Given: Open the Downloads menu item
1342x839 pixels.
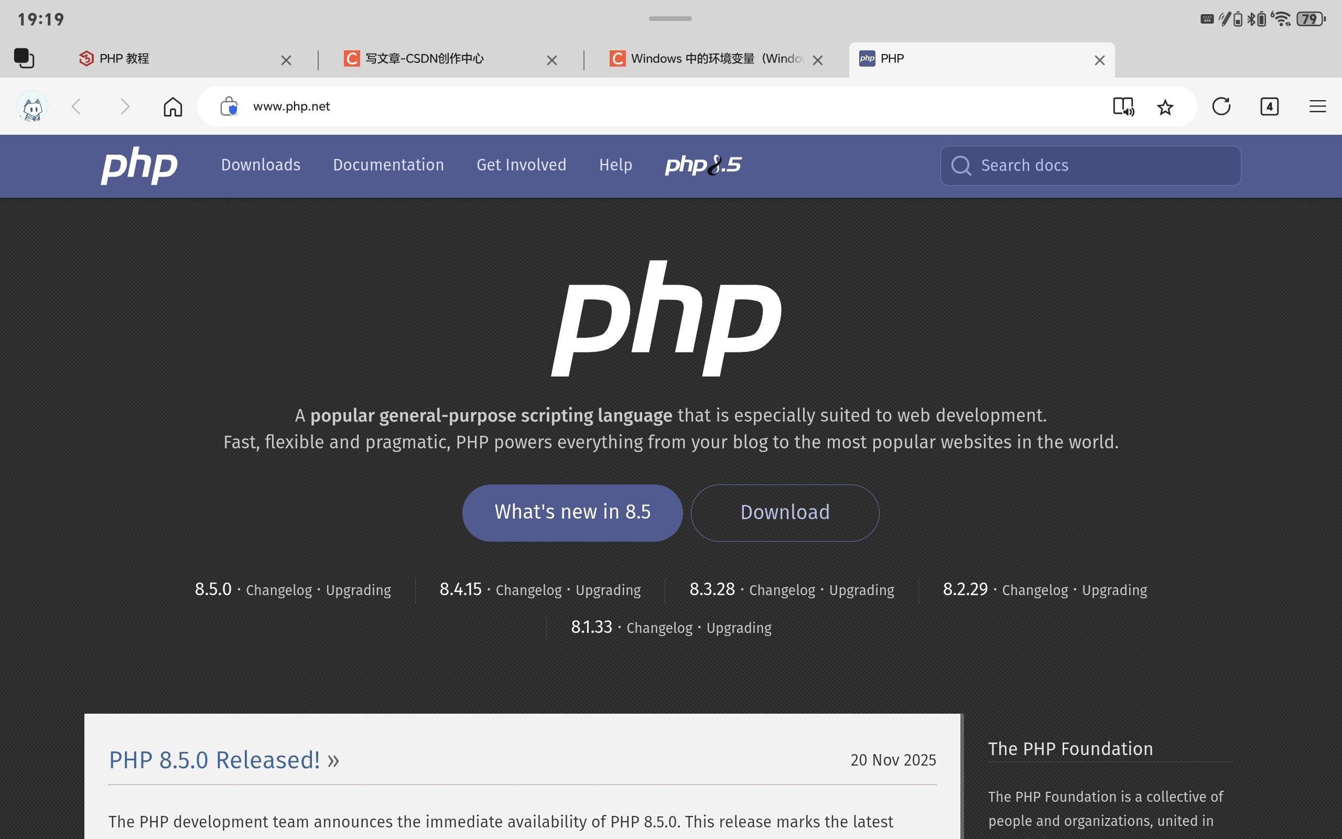Looking at the screenshot, I should point(261,165).
